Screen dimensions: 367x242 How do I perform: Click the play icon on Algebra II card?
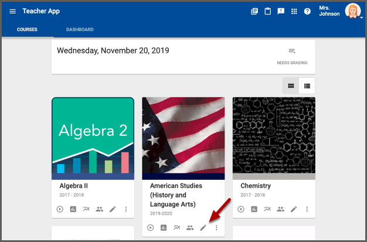point(60,209)
